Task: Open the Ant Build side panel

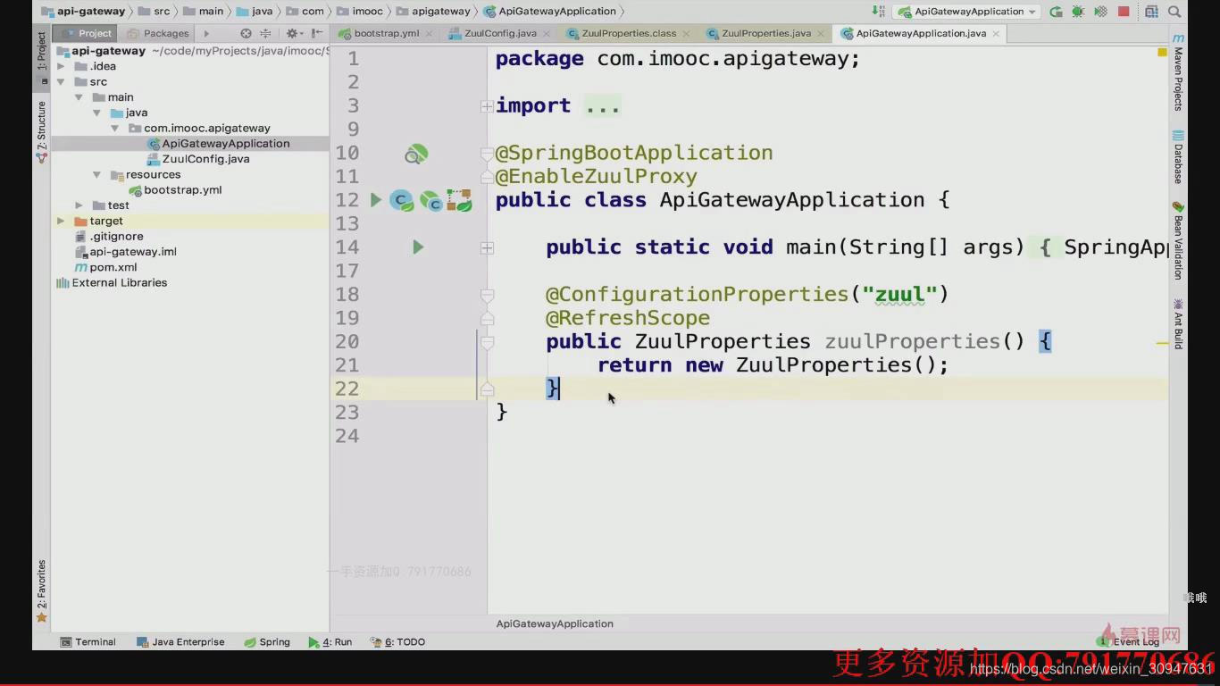Action: pos(1178,323)
